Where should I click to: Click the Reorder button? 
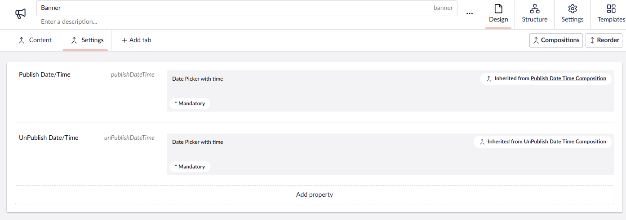point(604,40)
